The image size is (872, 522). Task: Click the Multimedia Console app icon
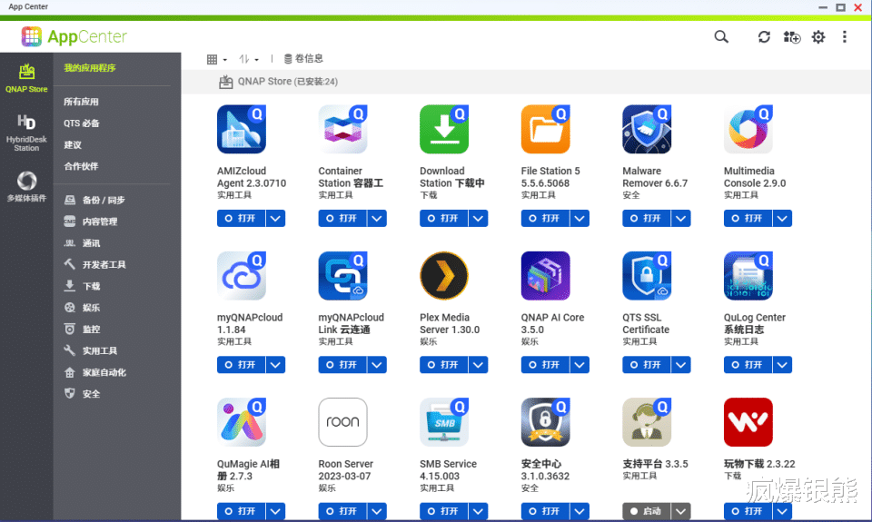[x=748, y=129]
